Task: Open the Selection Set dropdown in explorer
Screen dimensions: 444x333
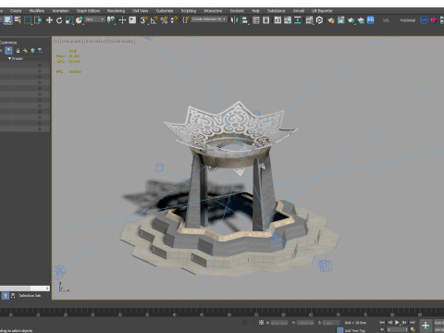Action: (x=30, y=296)
